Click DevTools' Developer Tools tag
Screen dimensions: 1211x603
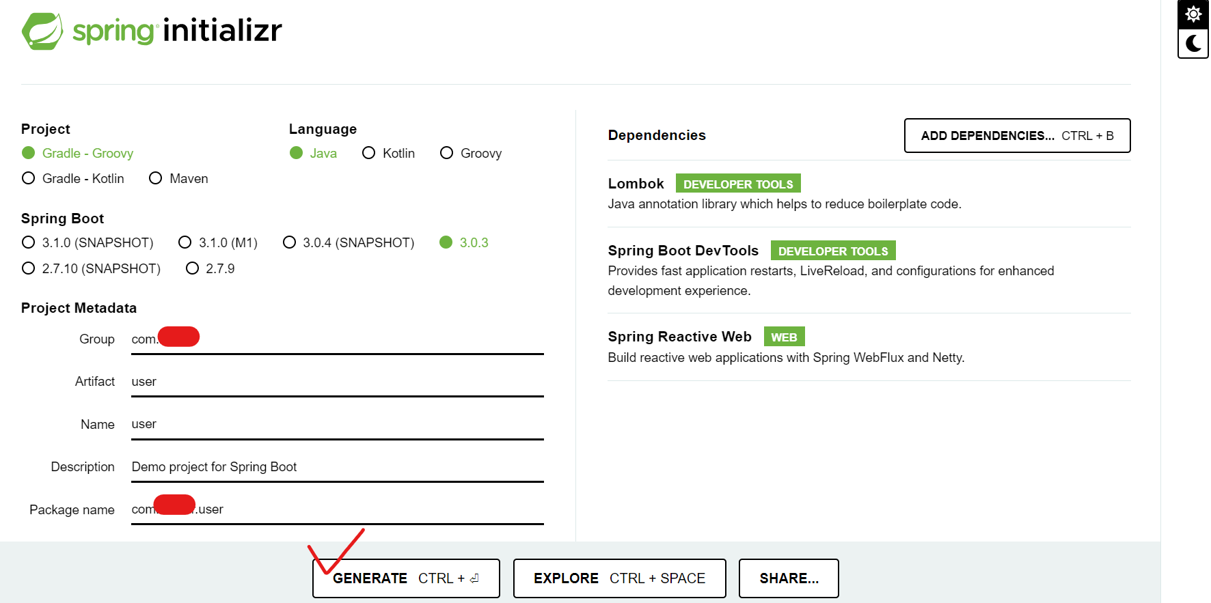point(833,251)
